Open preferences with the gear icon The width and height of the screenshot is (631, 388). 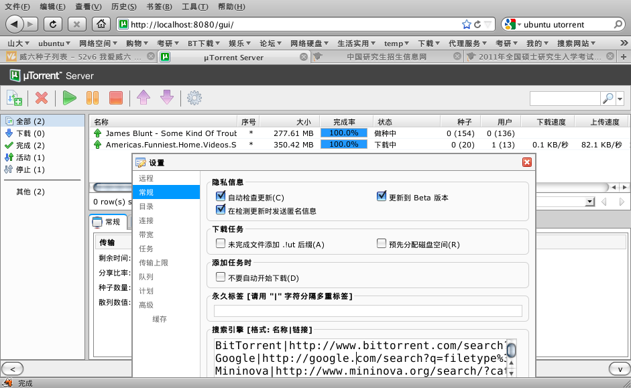click(x=194, y=98)
